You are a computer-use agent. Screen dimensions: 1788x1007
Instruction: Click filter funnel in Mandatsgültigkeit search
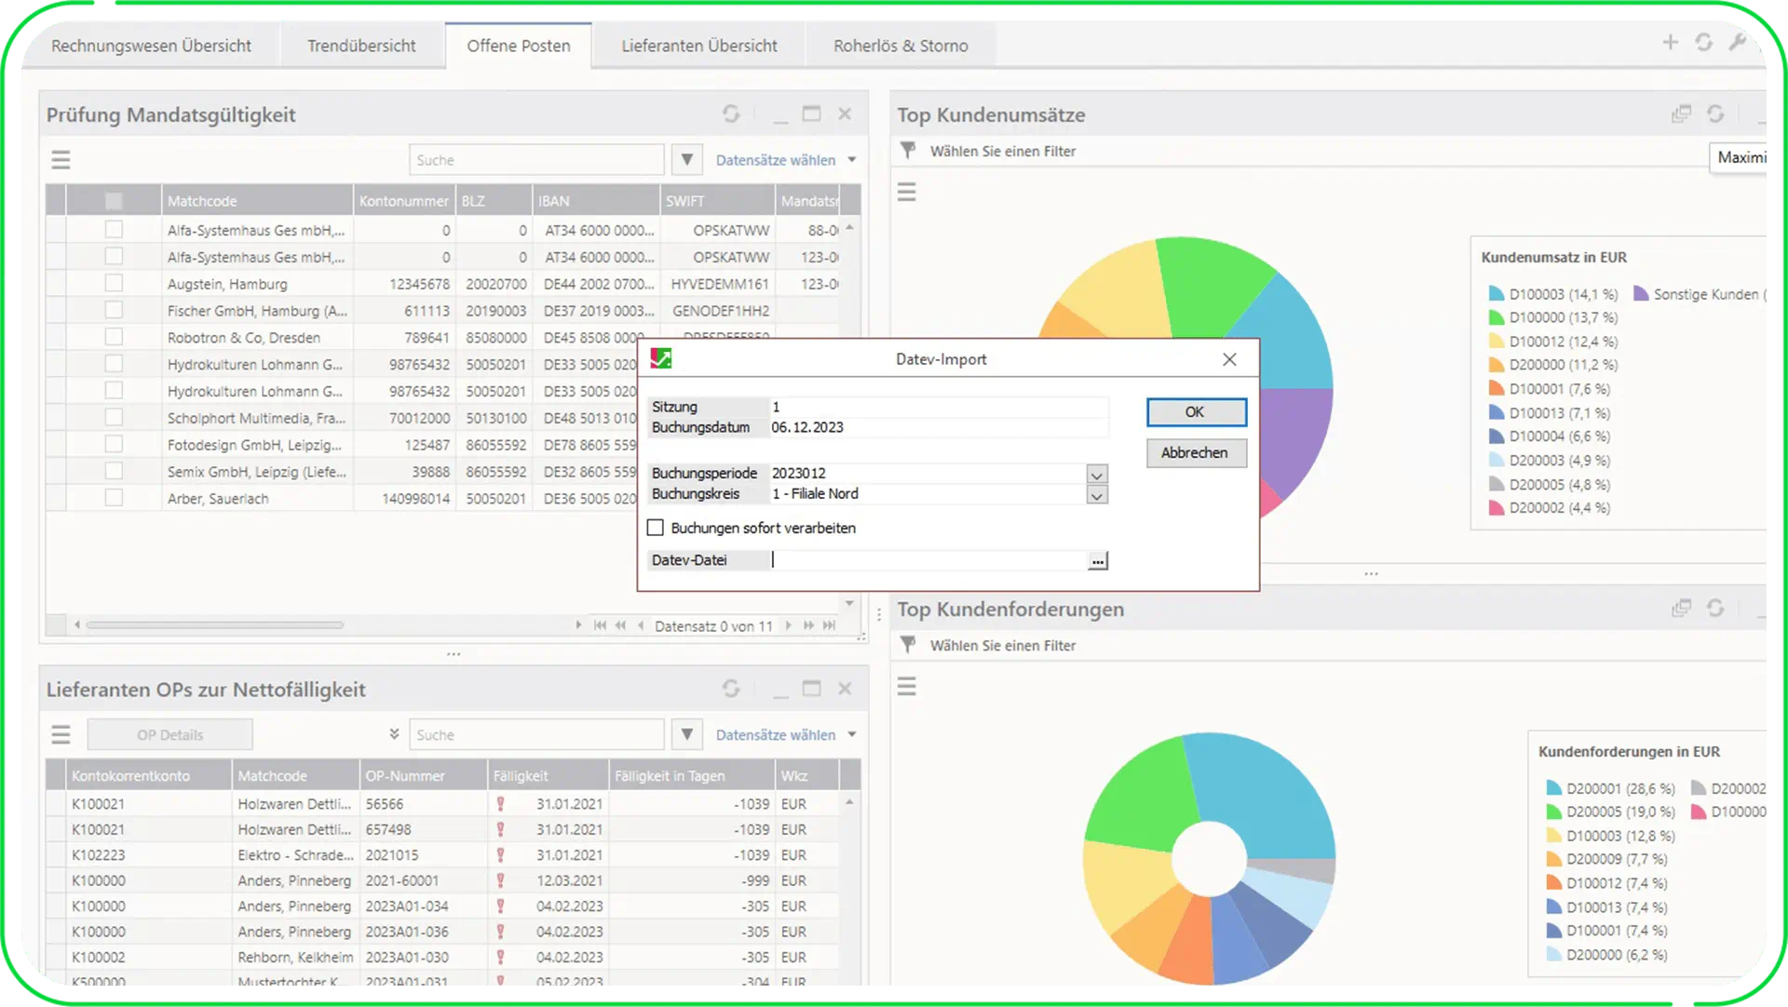click(x=686, y=160)
